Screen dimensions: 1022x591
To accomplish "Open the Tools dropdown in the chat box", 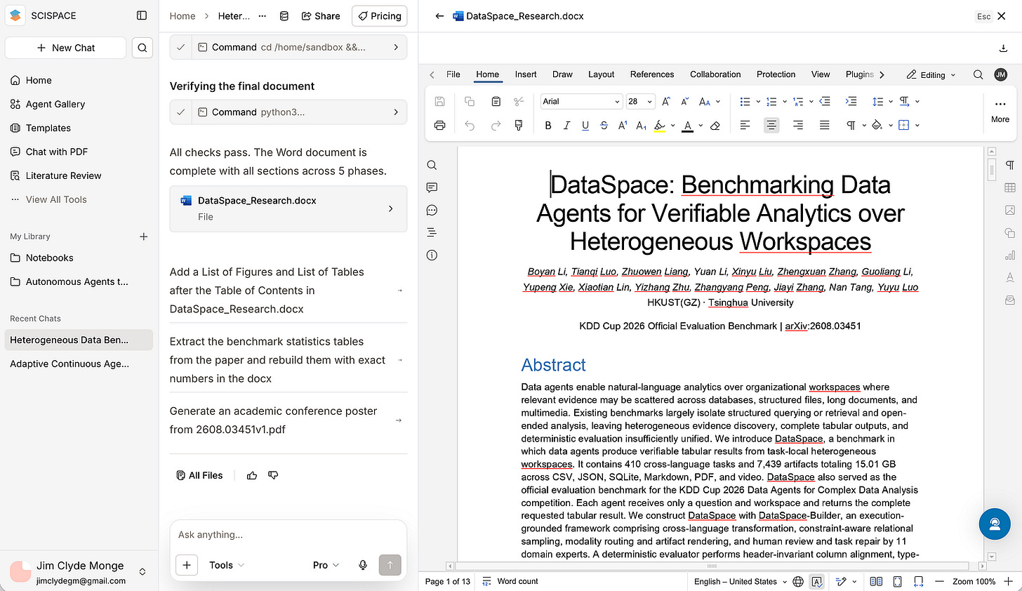I will click(x=227, y=565).
